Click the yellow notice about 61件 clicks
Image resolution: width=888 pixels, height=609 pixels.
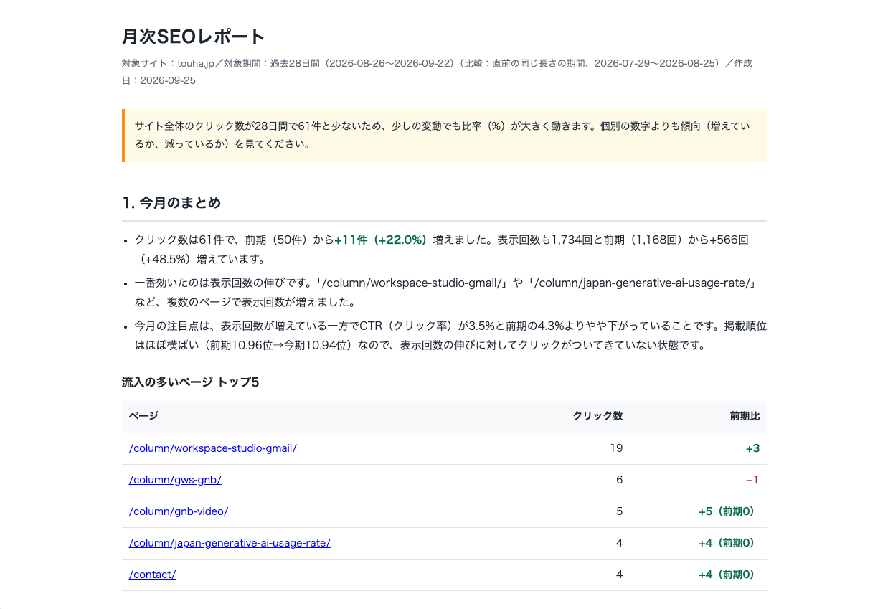445,135
